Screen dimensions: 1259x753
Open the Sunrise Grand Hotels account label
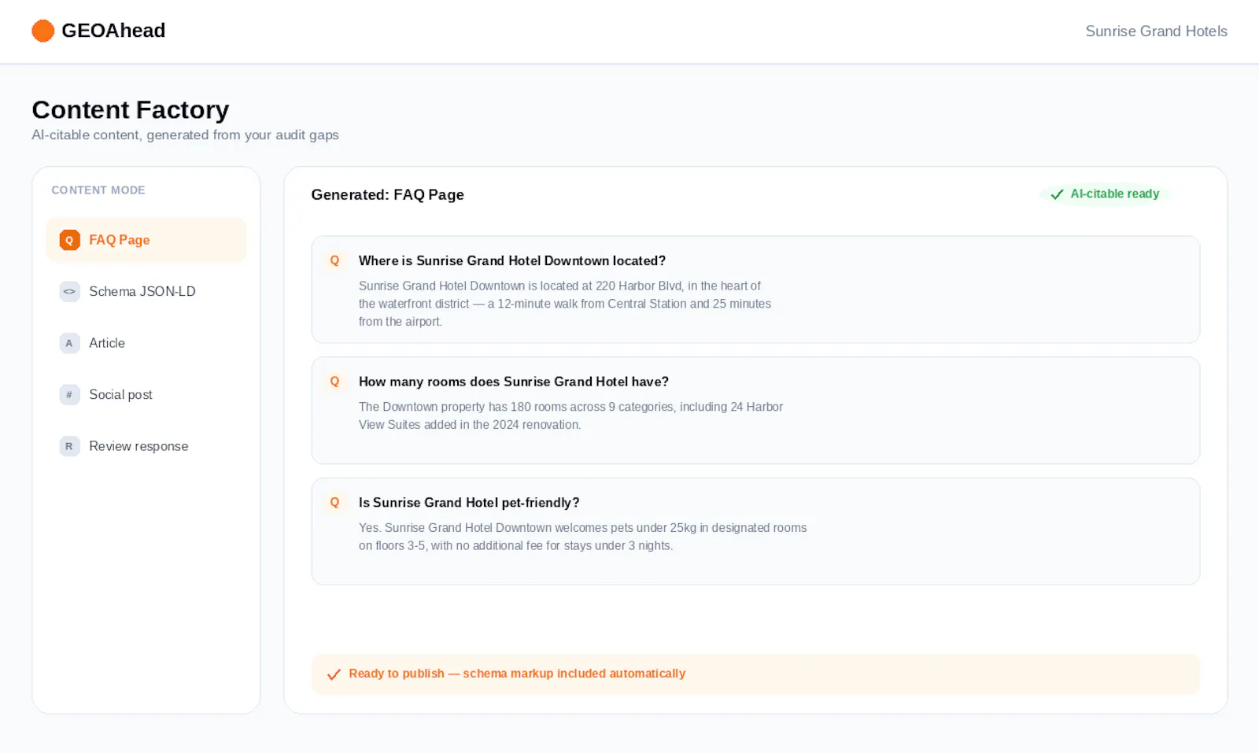point(1156,31)
